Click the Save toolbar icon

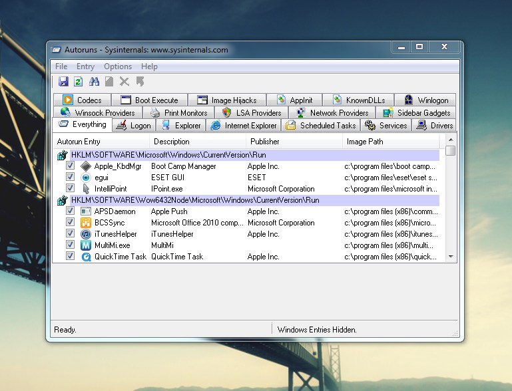pos(63,81)
